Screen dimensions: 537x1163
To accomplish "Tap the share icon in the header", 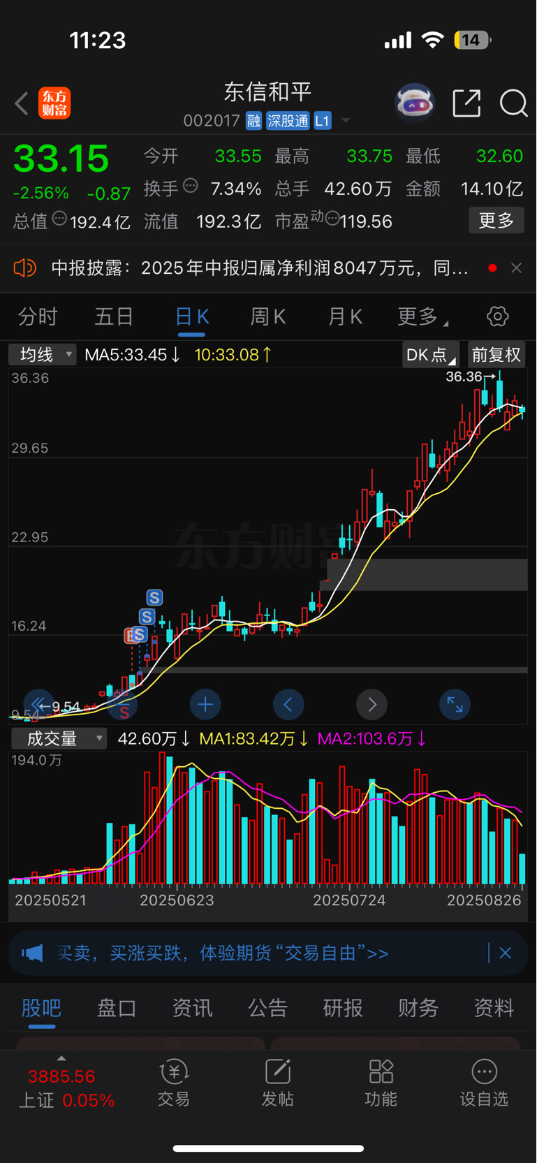I will point(466,103).
